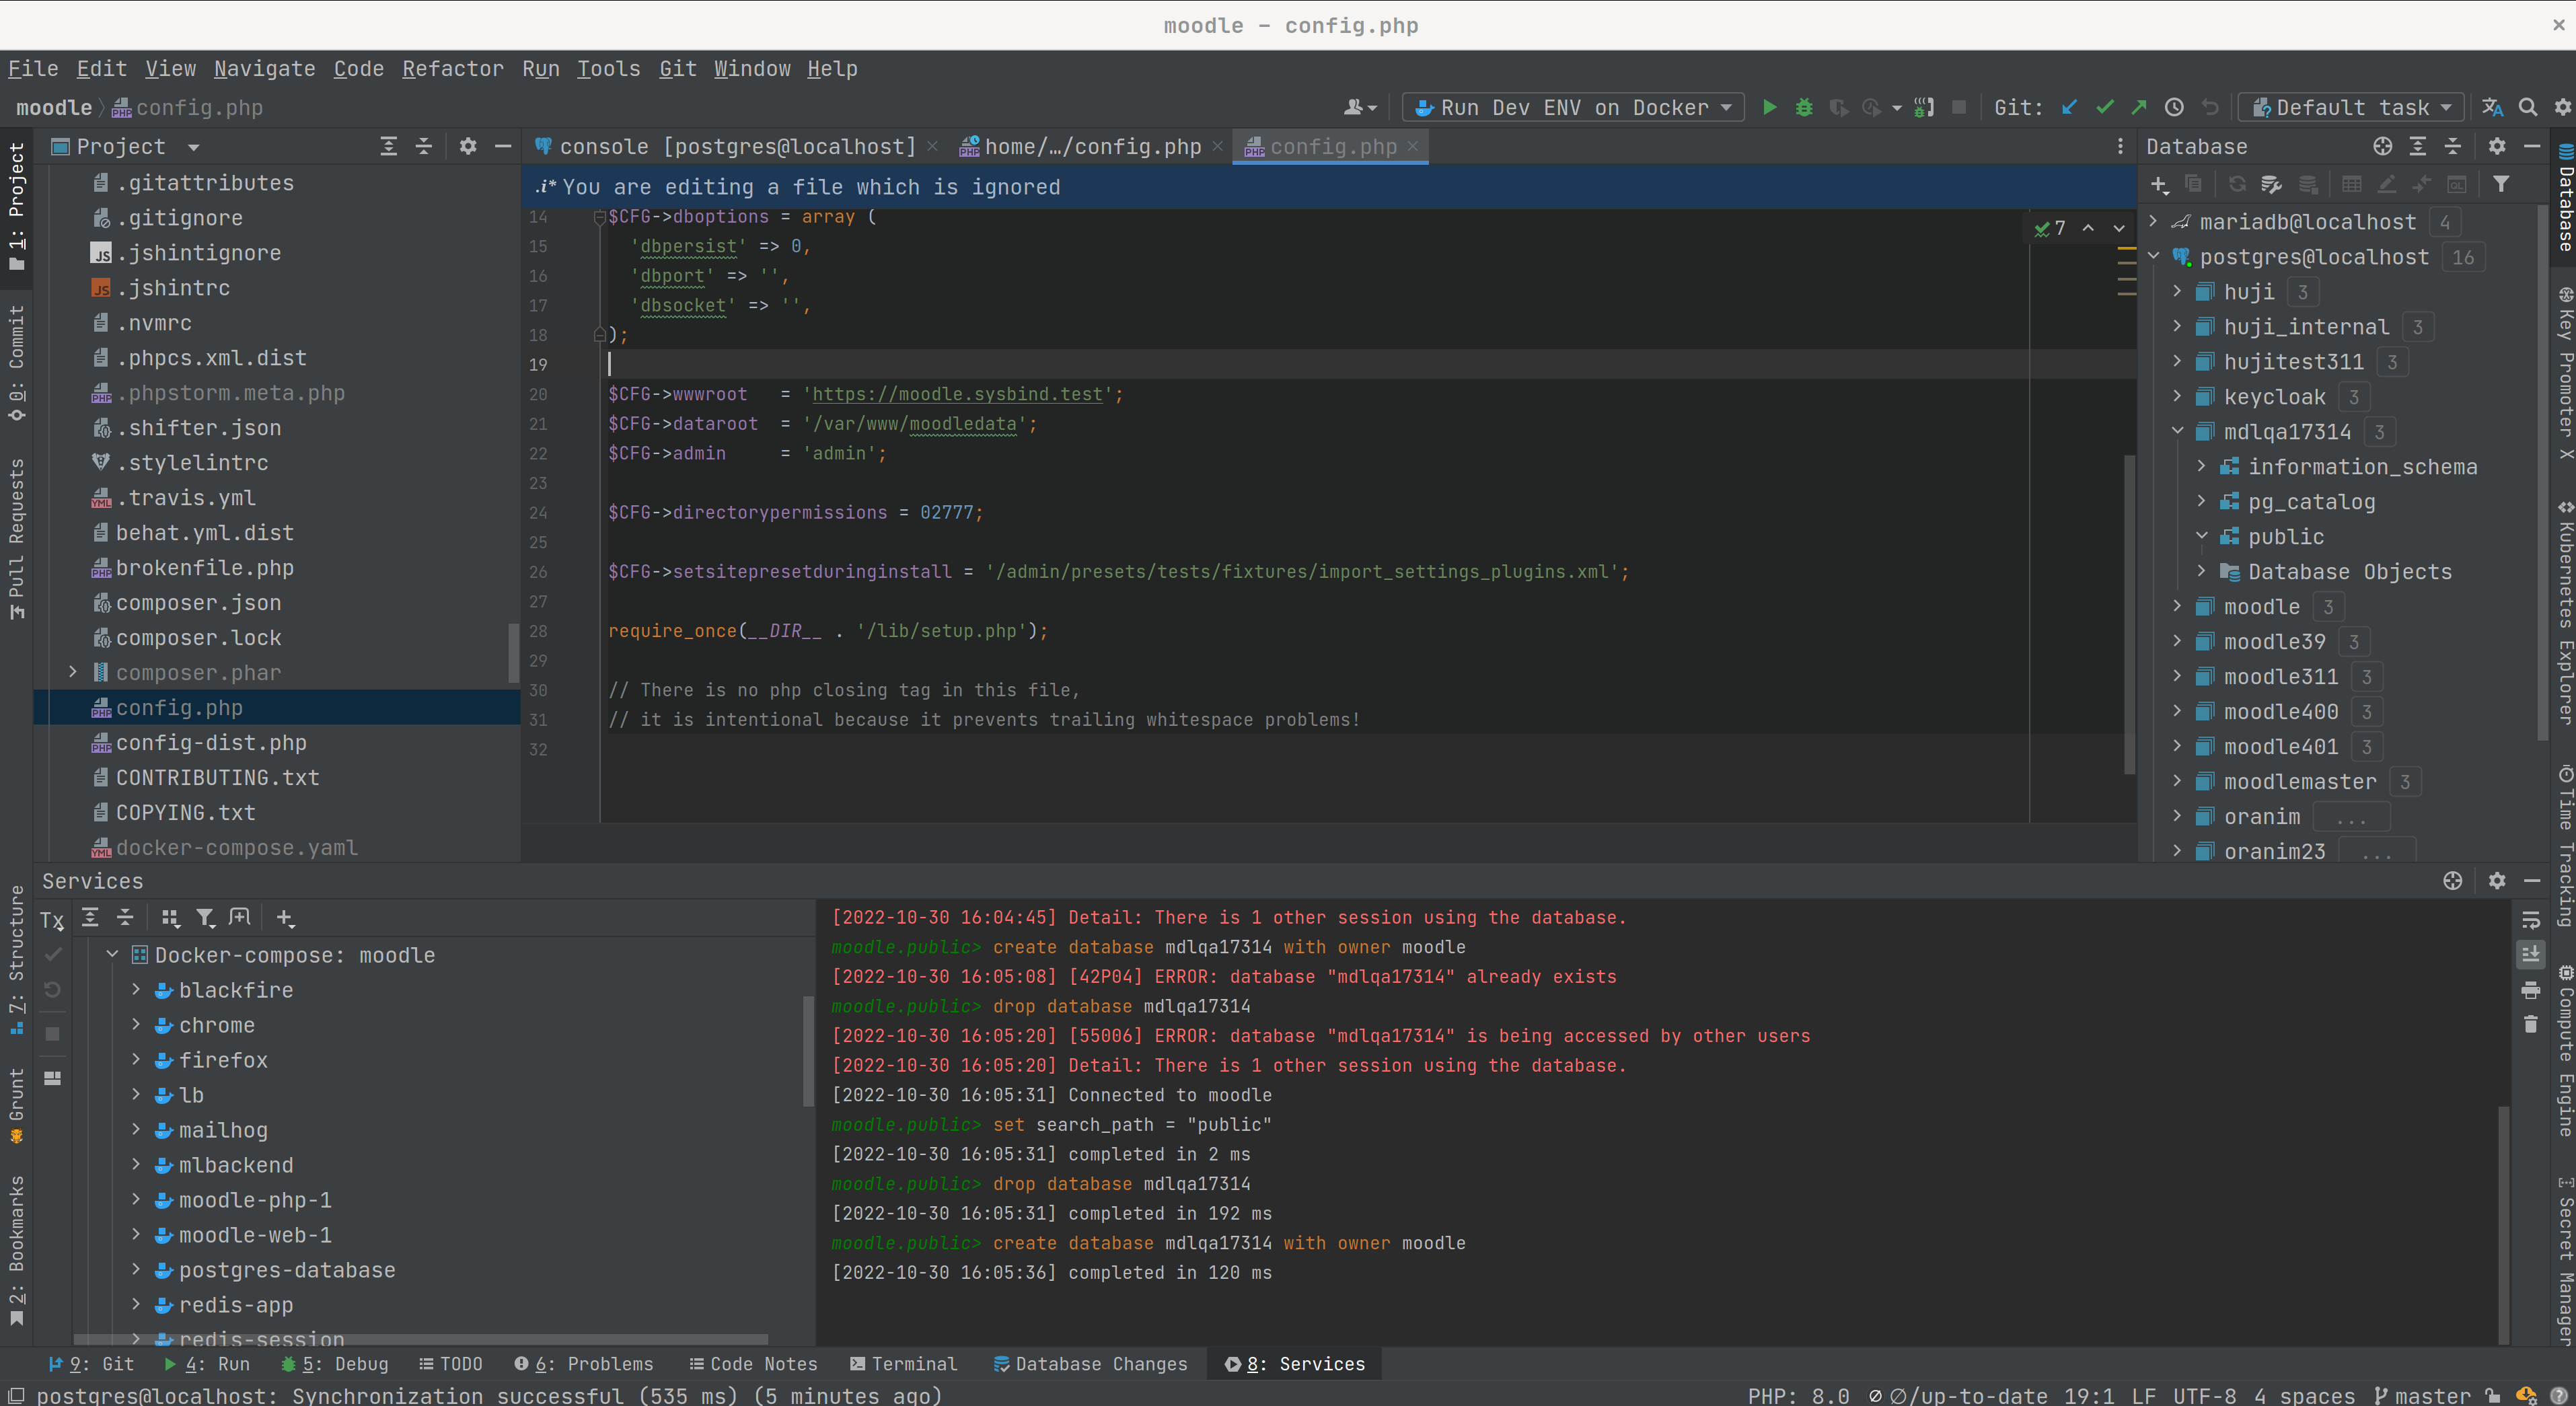This screenshot has height=1406, width=2576.
Task: Toggle the Structure tool window stripe button
Action: [x=16, y=960]
